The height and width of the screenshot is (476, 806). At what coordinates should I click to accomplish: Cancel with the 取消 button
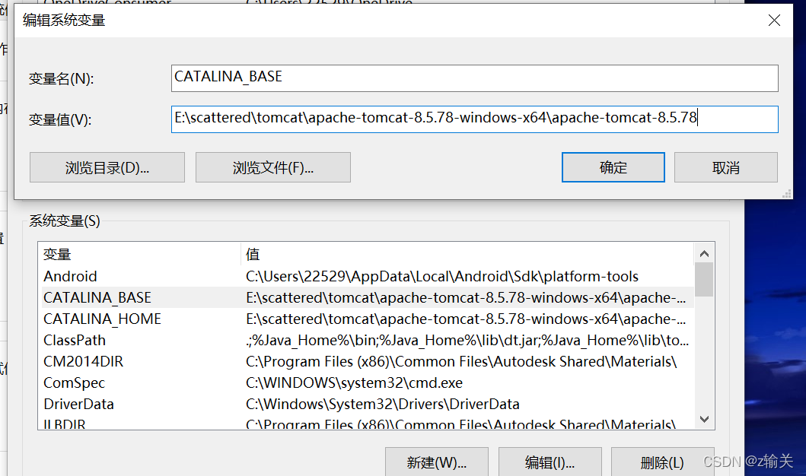pos(726,167)
